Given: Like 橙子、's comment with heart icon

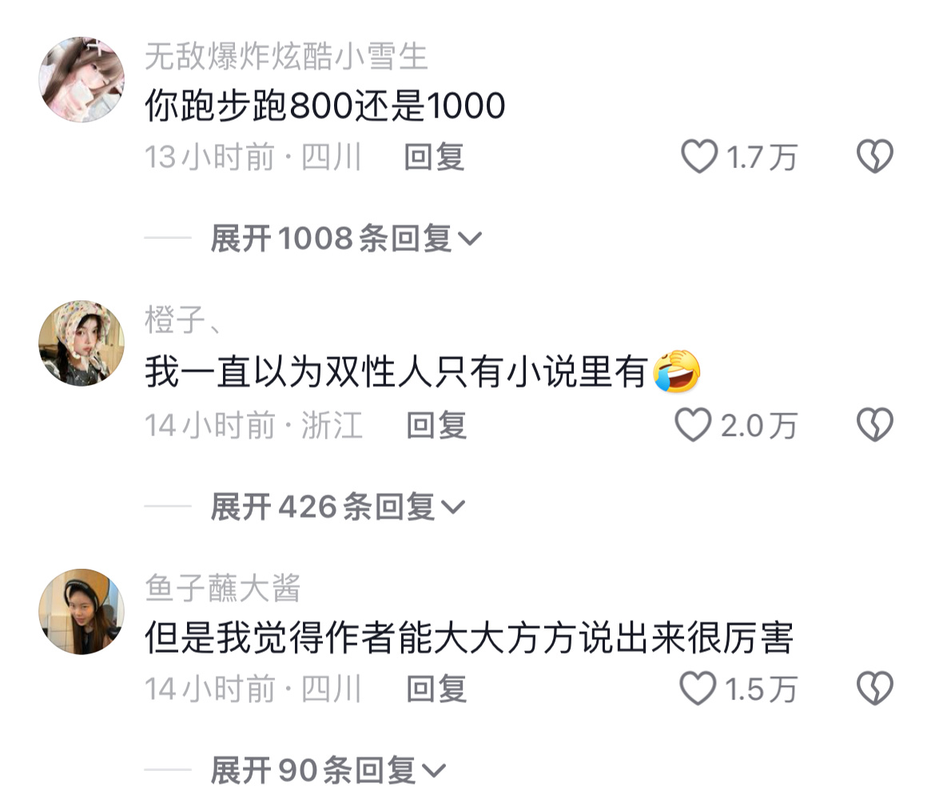Looking at the screenshot, I should [x=693, y=425].
